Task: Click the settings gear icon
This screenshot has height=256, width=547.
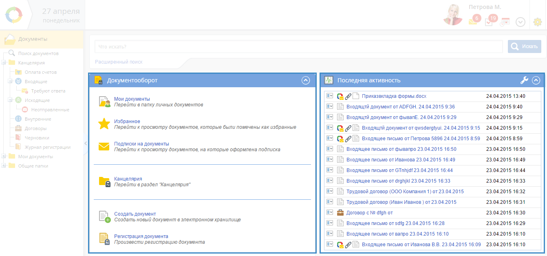Action: [x=537, y=22]
